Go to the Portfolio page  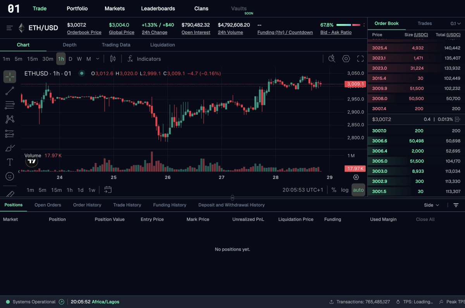77,9
